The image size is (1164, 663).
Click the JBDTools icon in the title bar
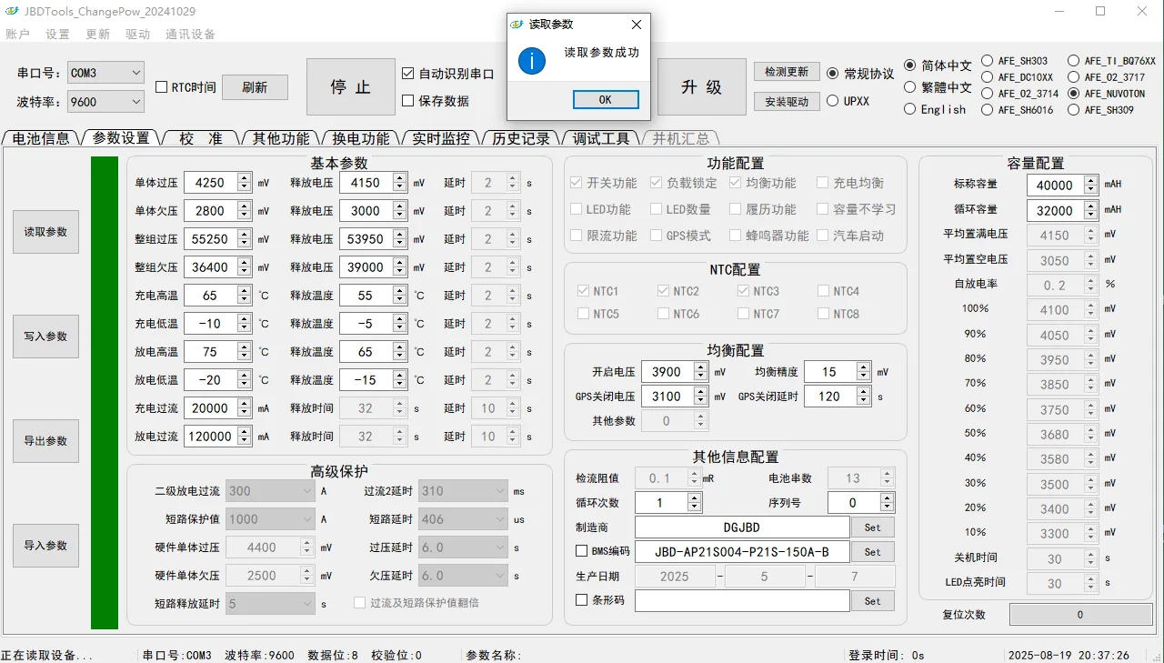click(x=12, y=12)
